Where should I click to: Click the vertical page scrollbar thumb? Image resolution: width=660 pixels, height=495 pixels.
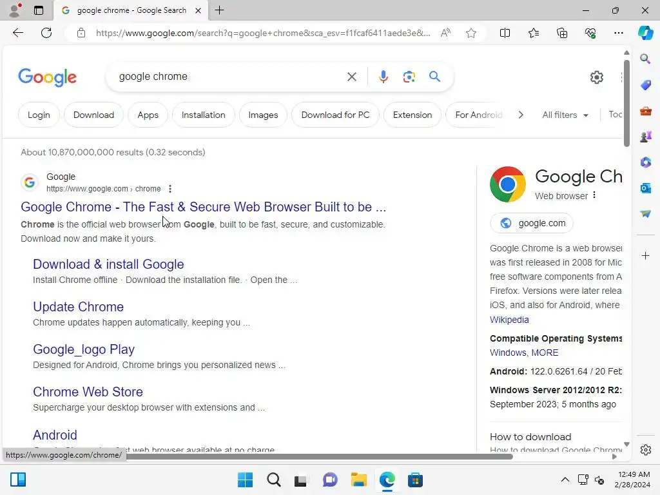[x=626, y=103]
